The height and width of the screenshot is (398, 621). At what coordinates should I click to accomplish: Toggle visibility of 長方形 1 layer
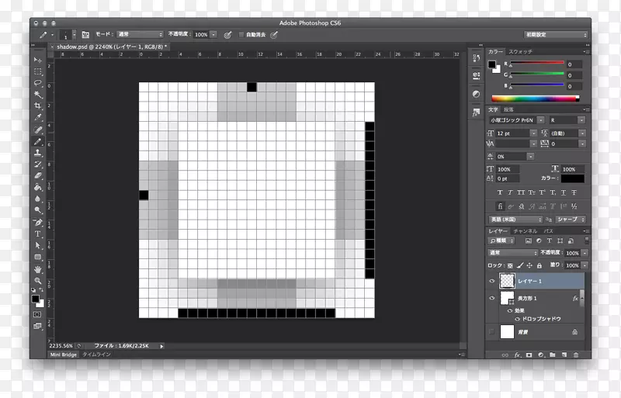(x=491, y=299)
